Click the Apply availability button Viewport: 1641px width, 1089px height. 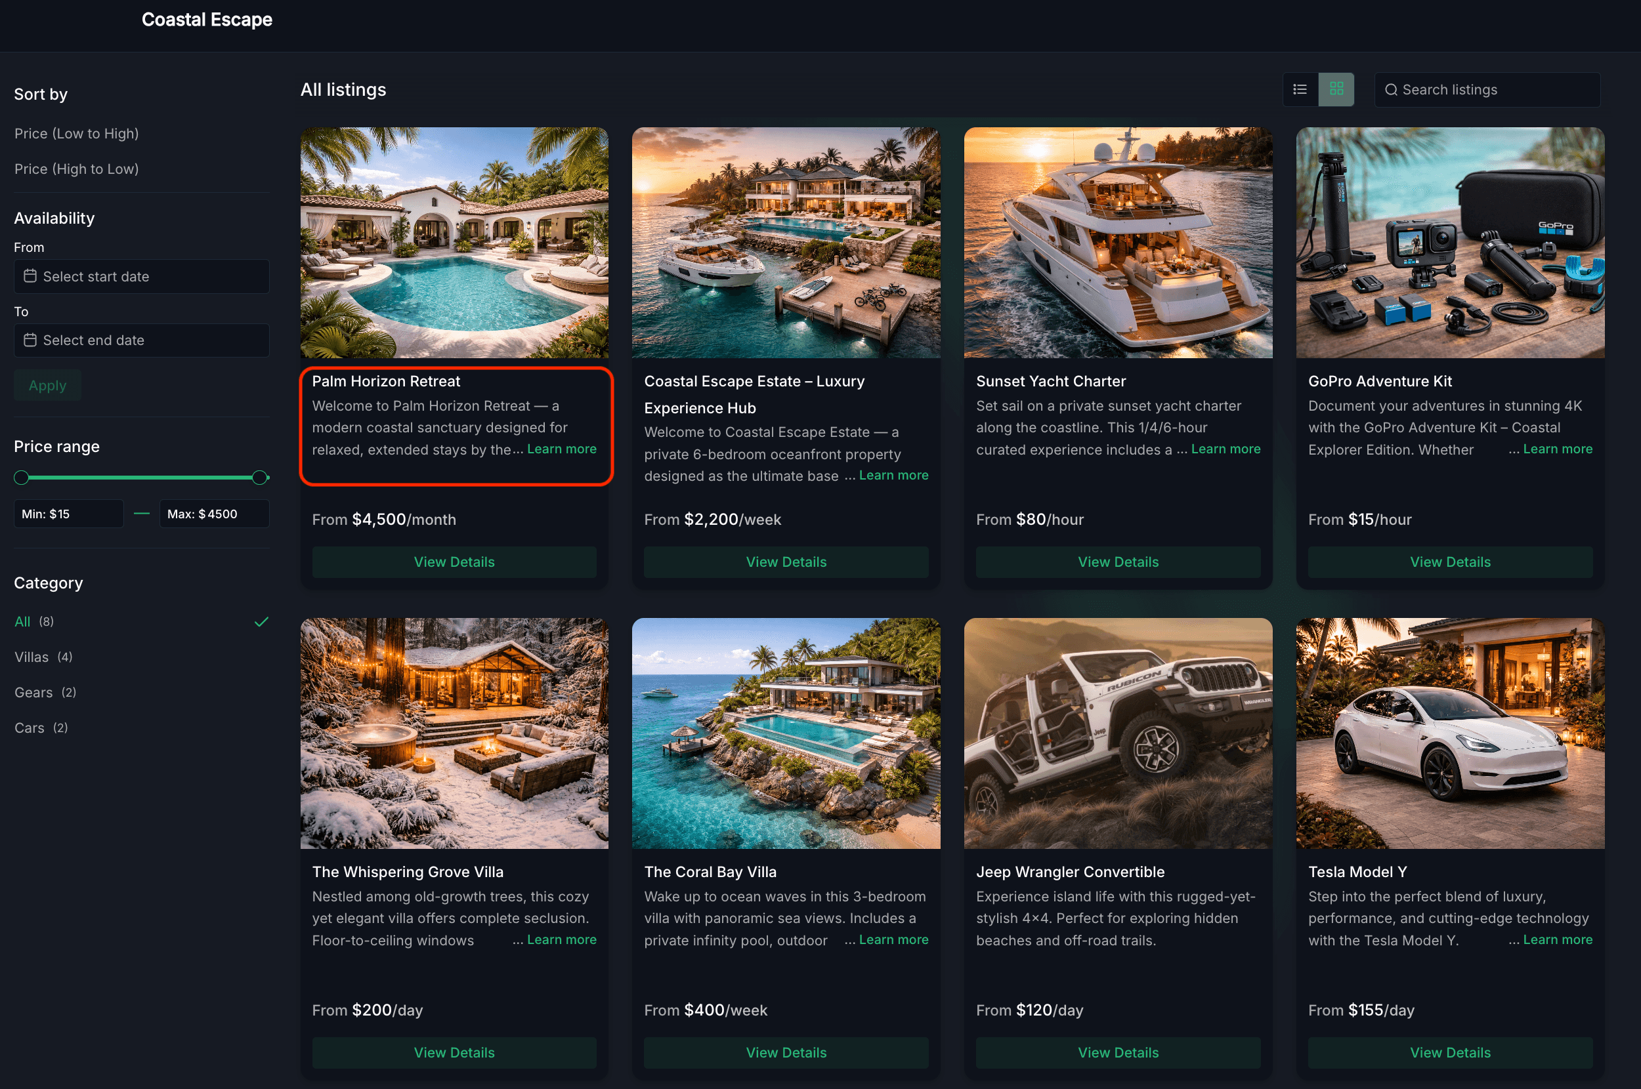tap(47, 386)
